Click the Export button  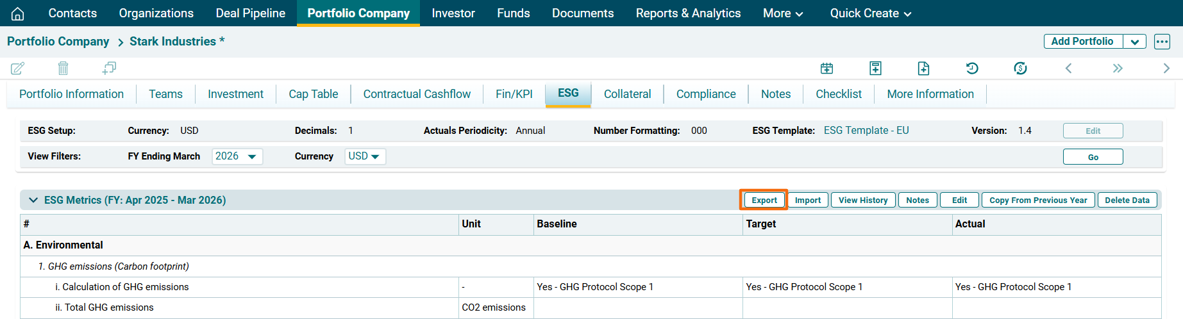click(x=764, y=200)
